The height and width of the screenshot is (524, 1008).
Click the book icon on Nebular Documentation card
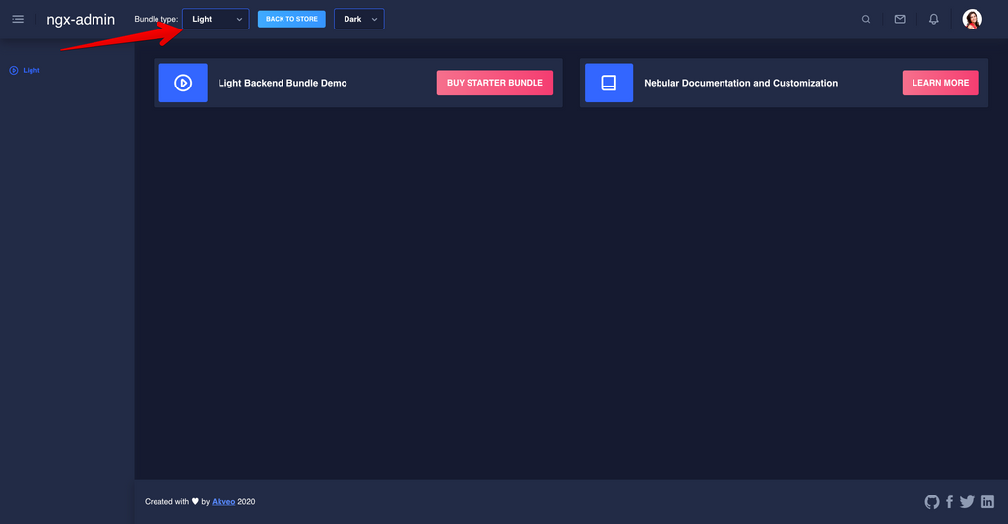click(608, 83)
